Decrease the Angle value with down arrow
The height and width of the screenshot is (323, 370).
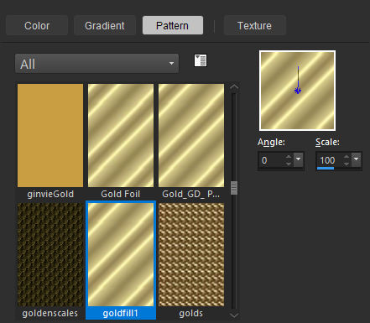[x=289, y=164]
